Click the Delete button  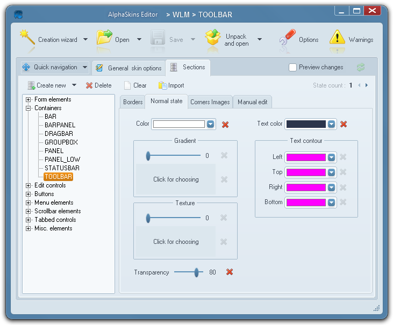pyautogui.click(x=98, y=85)
